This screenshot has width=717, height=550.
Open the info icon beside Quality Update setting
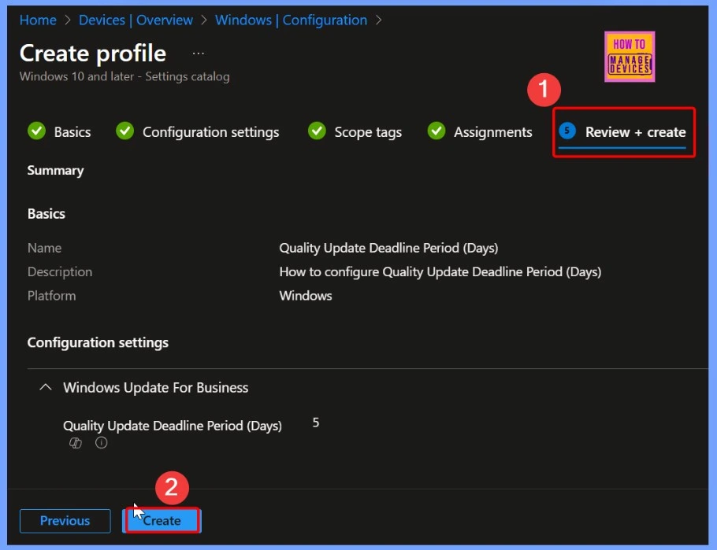click(101, 443)
